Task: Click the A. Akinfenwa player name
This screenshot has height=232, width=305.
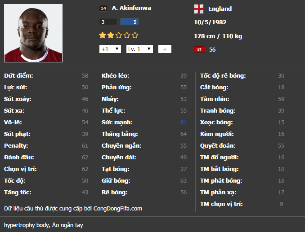Action: (x=131, y=8)
